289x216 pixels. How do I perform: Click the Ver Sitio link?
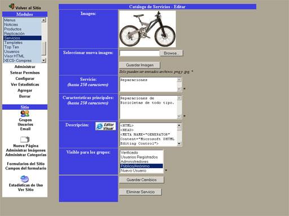click(26, 190)
